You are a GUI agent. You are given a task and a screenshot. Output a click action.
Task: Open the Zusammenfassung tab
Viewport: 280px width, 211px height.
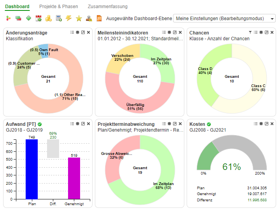pyautogui.click(x=107, y=7)
